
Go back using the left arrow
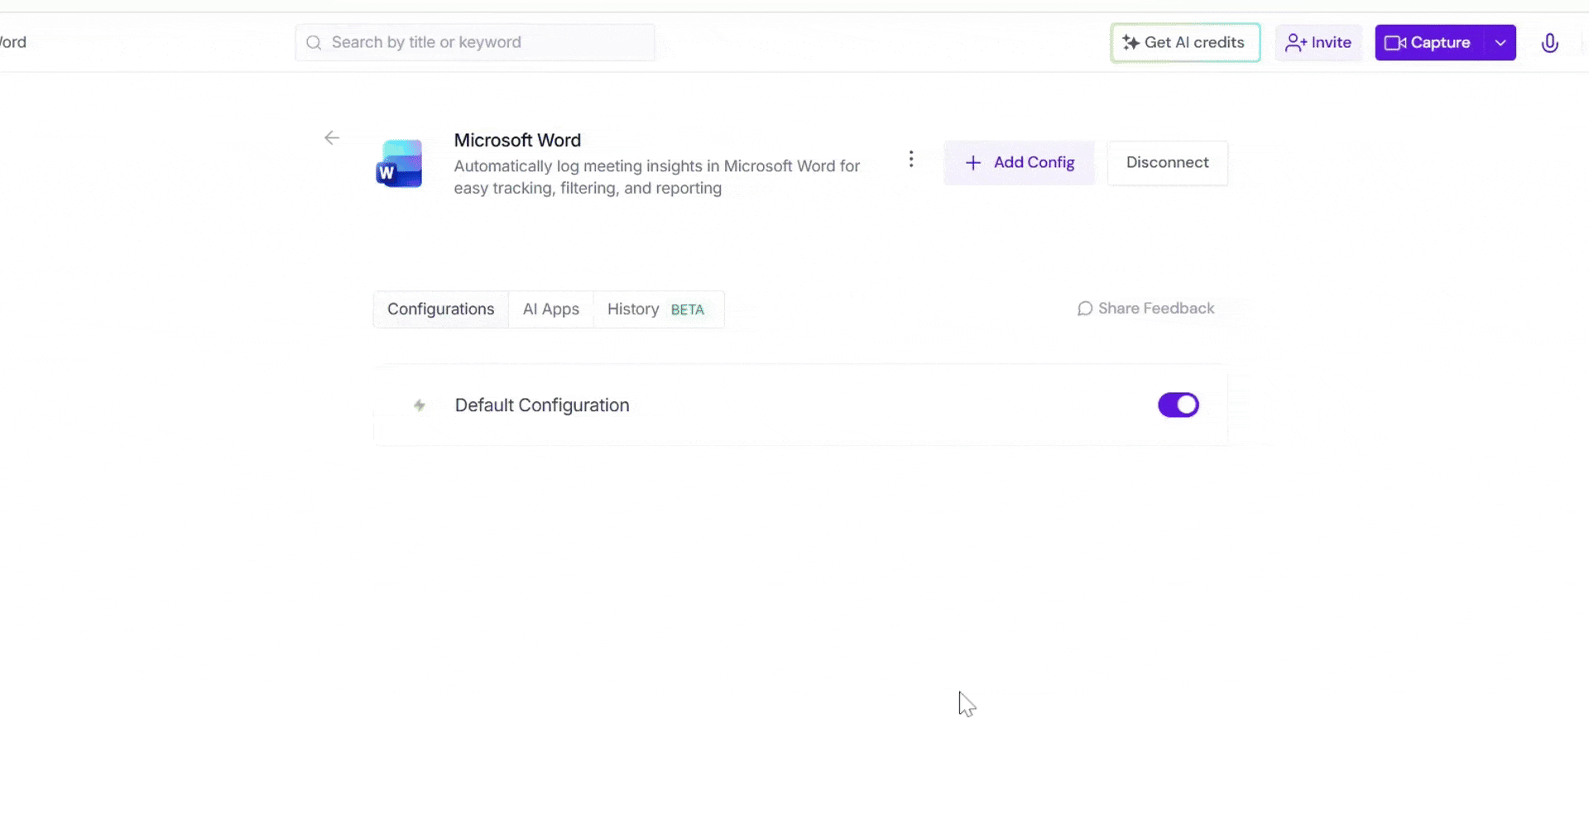click(x=332, y=138)
